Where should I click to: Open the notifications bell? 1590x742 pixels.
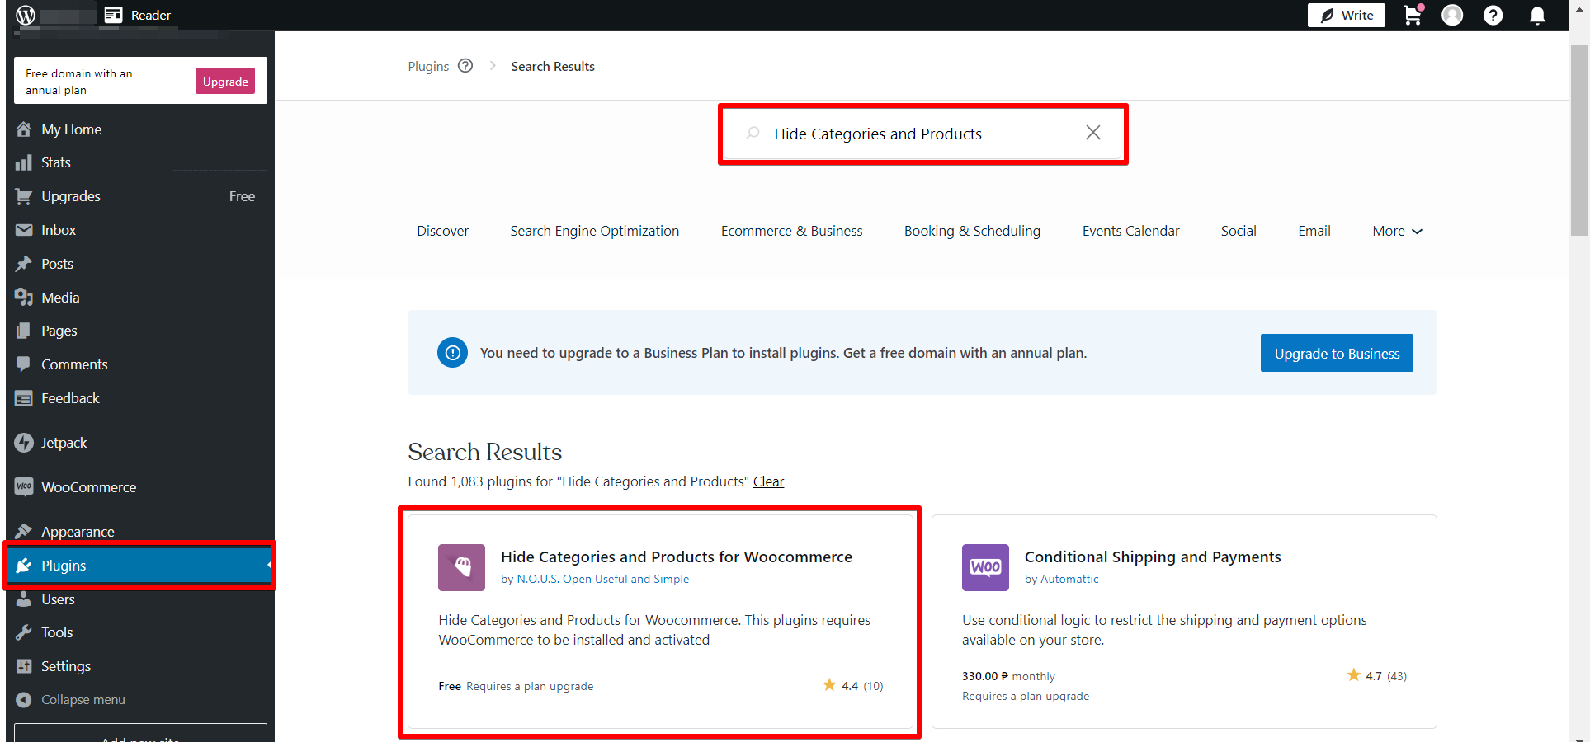tap(1537, 16)
